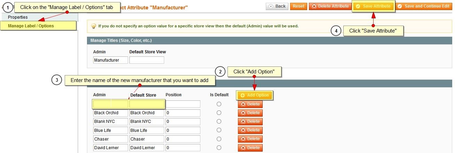Click the Admin field for Blank NYC
Screen dimensions: 455x153
[x=111, y=121]
